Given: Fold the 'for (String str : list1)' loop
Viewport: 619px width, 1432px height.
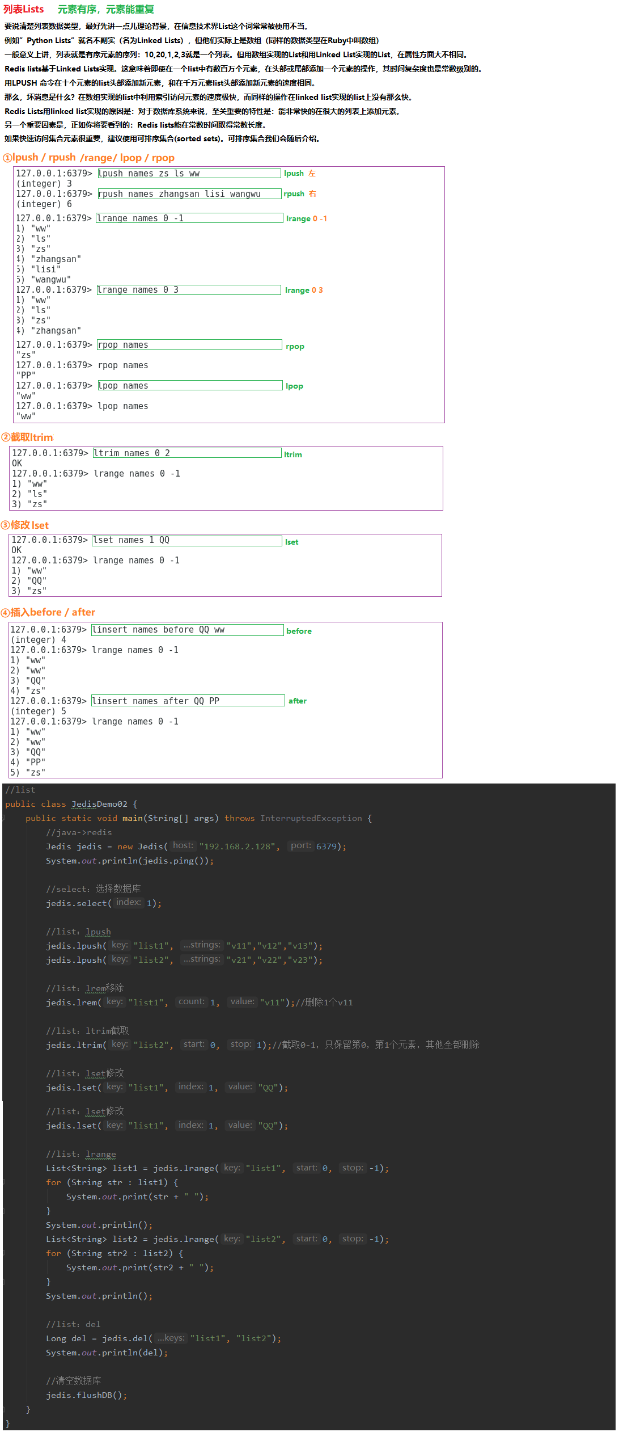Looking at the screenshot, I should pyautogui.click(x=3, y=1182).
